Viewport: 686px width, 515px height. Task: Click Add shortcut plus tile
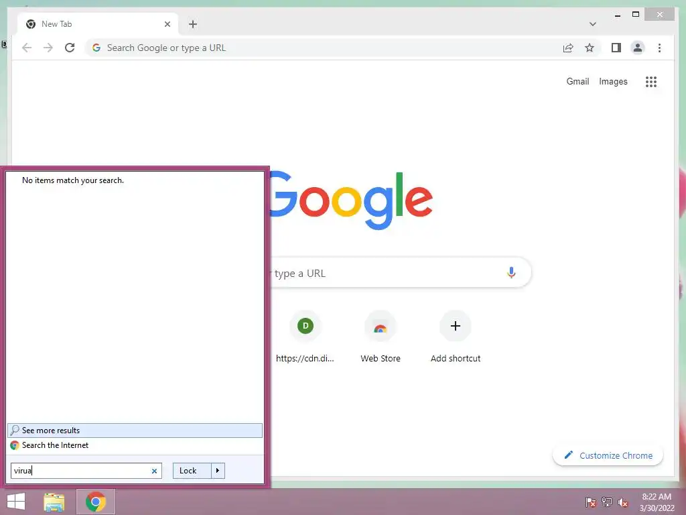(x=456, y=337)
